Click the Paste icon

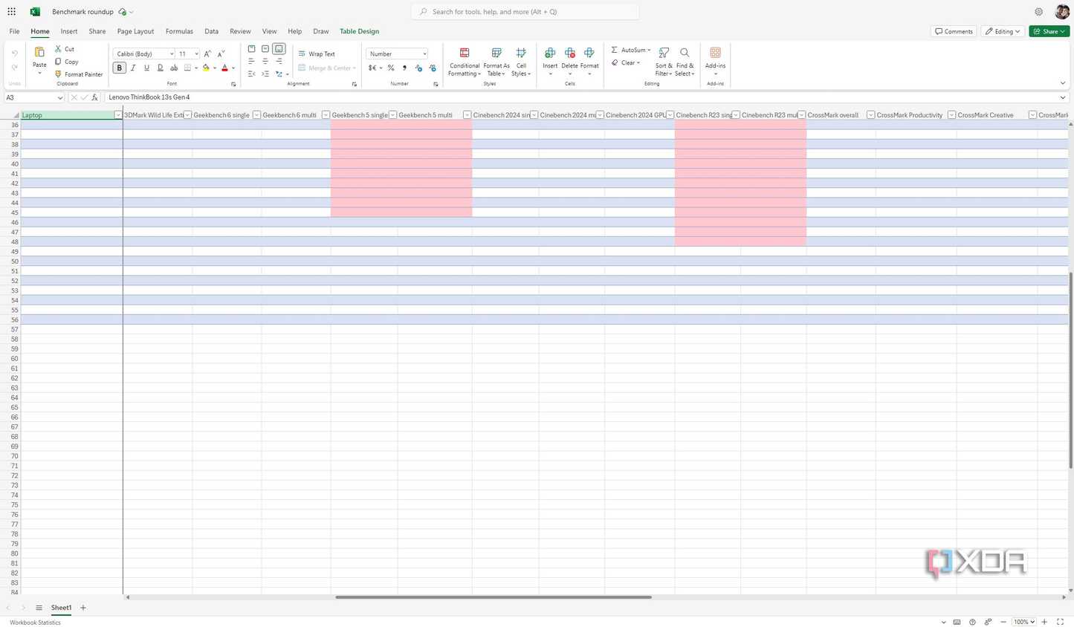(39, 52)
